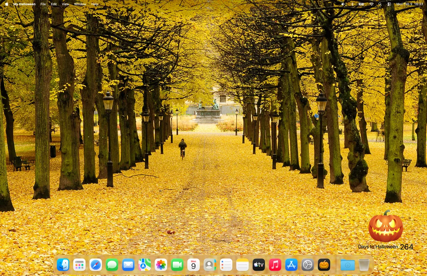Launch Launchpad from the Dock
This screenshot has height=276, width=427.
[79, 265]
